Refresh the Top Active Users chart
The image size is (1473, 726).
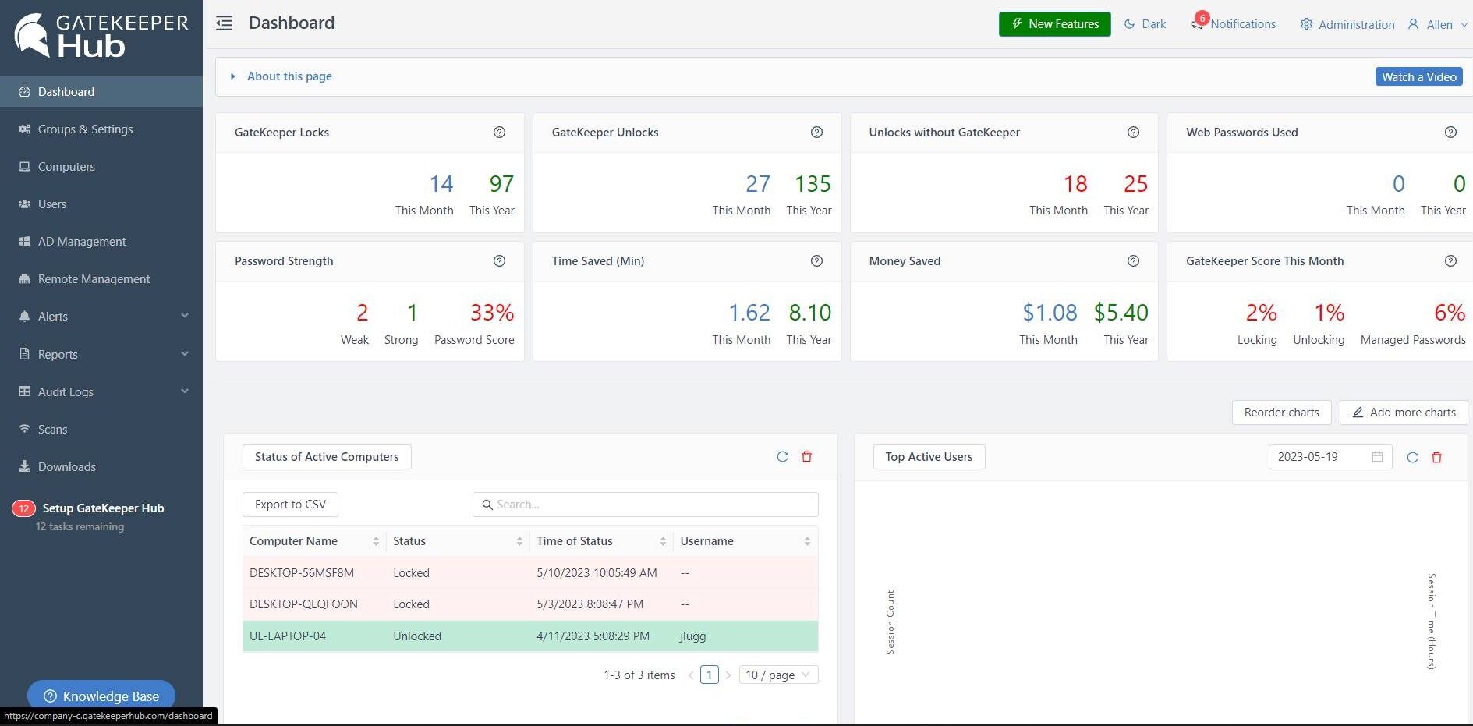point(1411,458)
